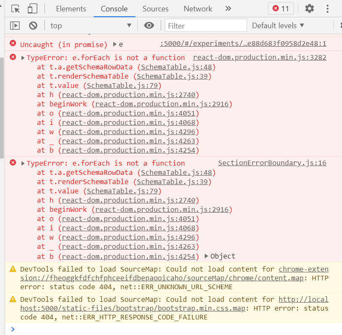Click error icon of second TypeError
Image resolution: width=342 pixels, height=335 pixels.
pos(13,162)
